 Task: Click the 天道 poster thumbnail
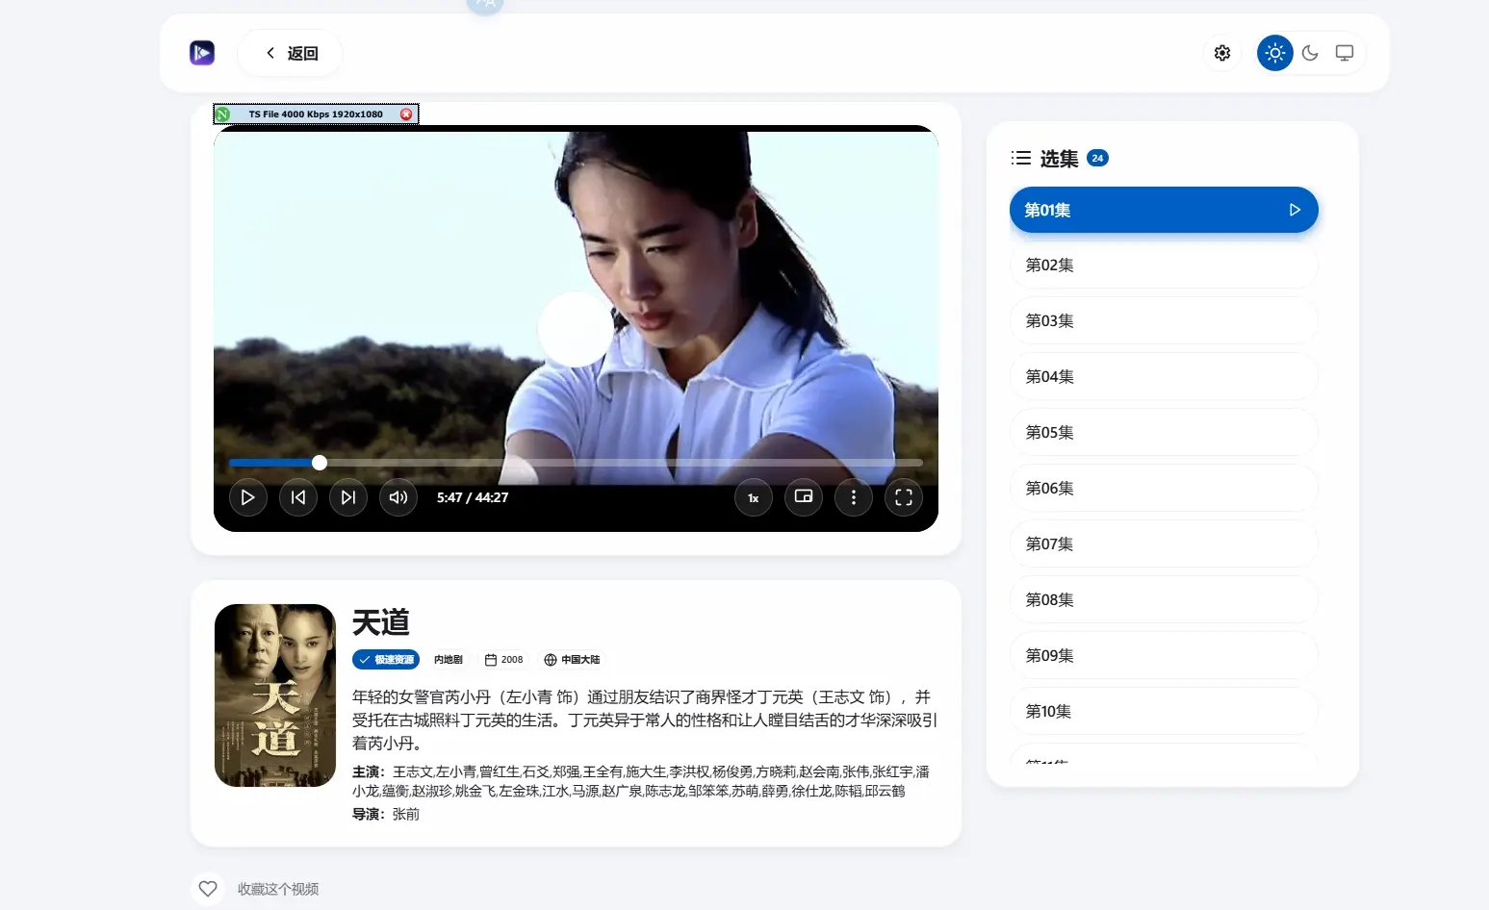pos(274,695)
